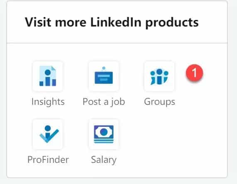
Task: Click the Post a job text label
Action: tap(104, 102)
